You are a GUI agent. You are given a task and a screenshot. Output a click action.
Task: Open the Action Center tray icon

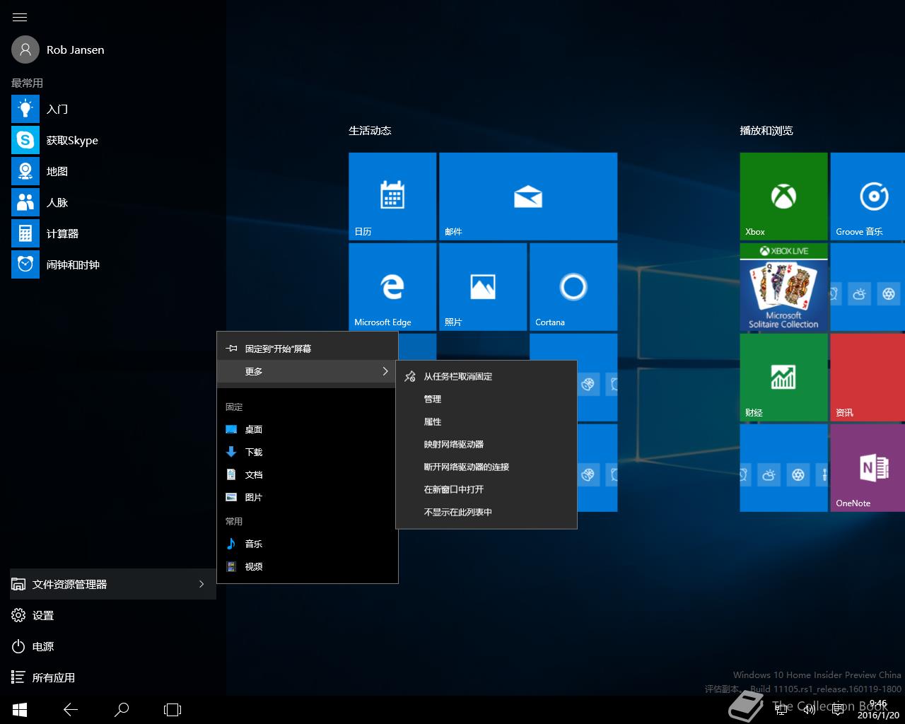[839, 709]
